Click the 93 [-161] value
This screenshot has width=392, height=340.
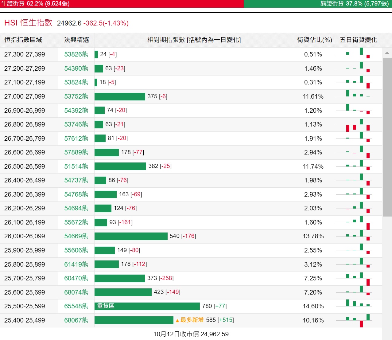pyautogui.click(x=121, y=222)
